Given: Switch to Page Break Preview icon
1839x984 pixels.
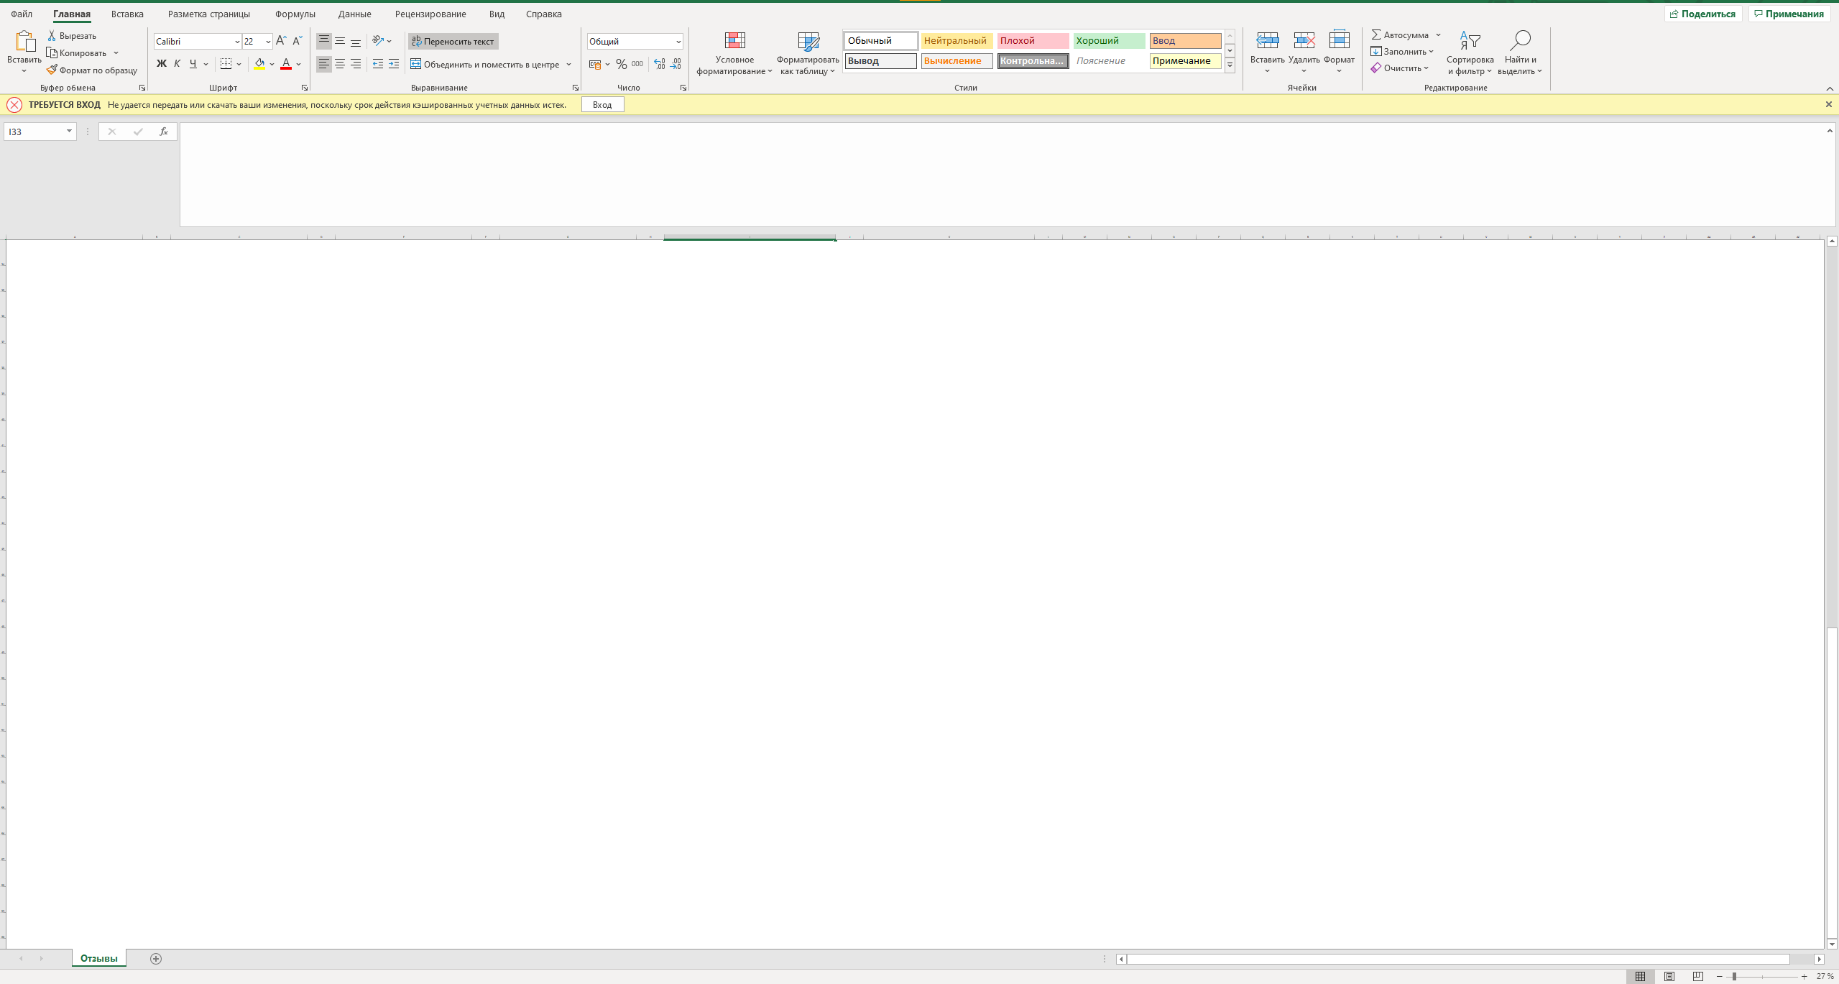Looking at the screenshot, I should click(1698, 976).
